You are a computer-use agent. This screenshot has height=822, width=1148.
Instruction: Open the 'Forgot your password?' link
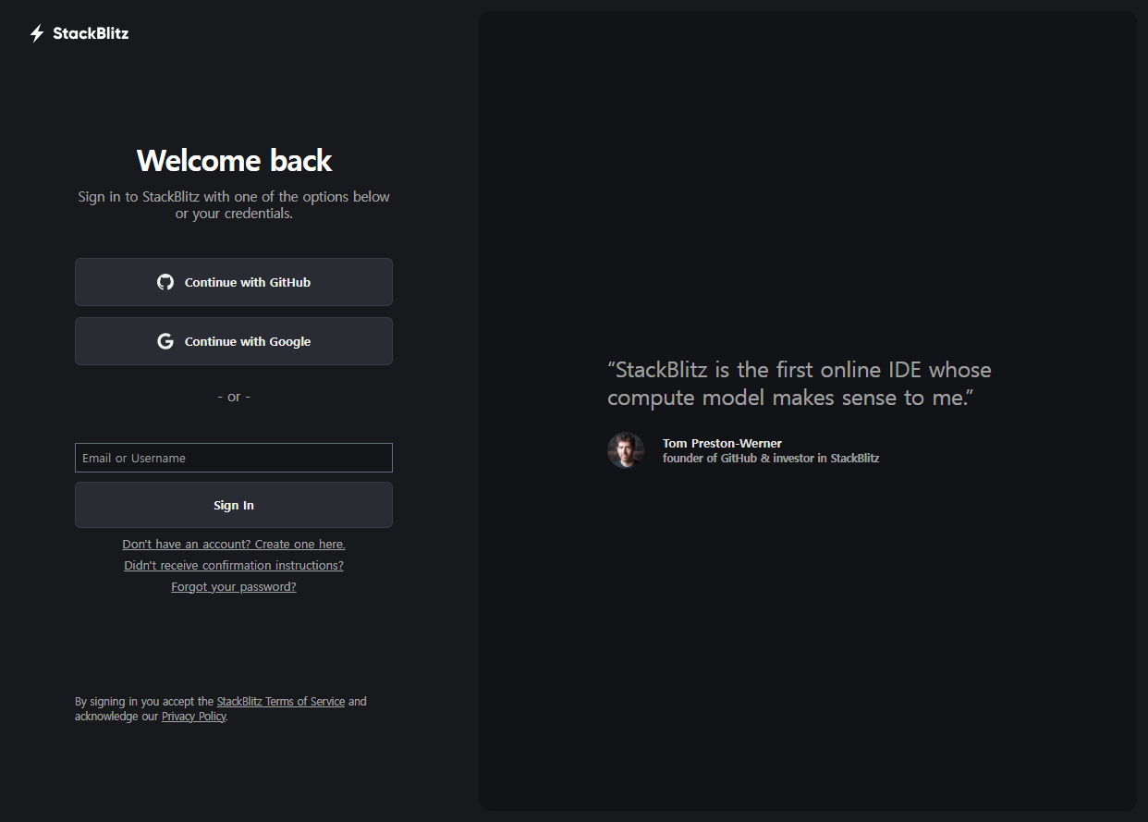234,587
